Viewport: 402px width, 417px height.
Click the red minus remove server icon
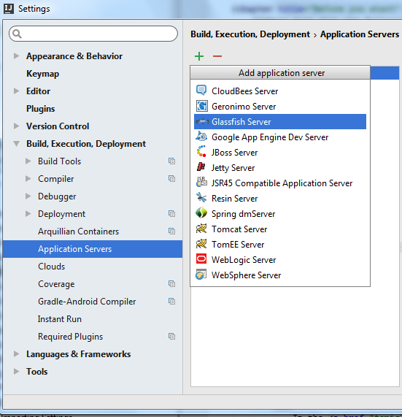(x=217, y=56)
